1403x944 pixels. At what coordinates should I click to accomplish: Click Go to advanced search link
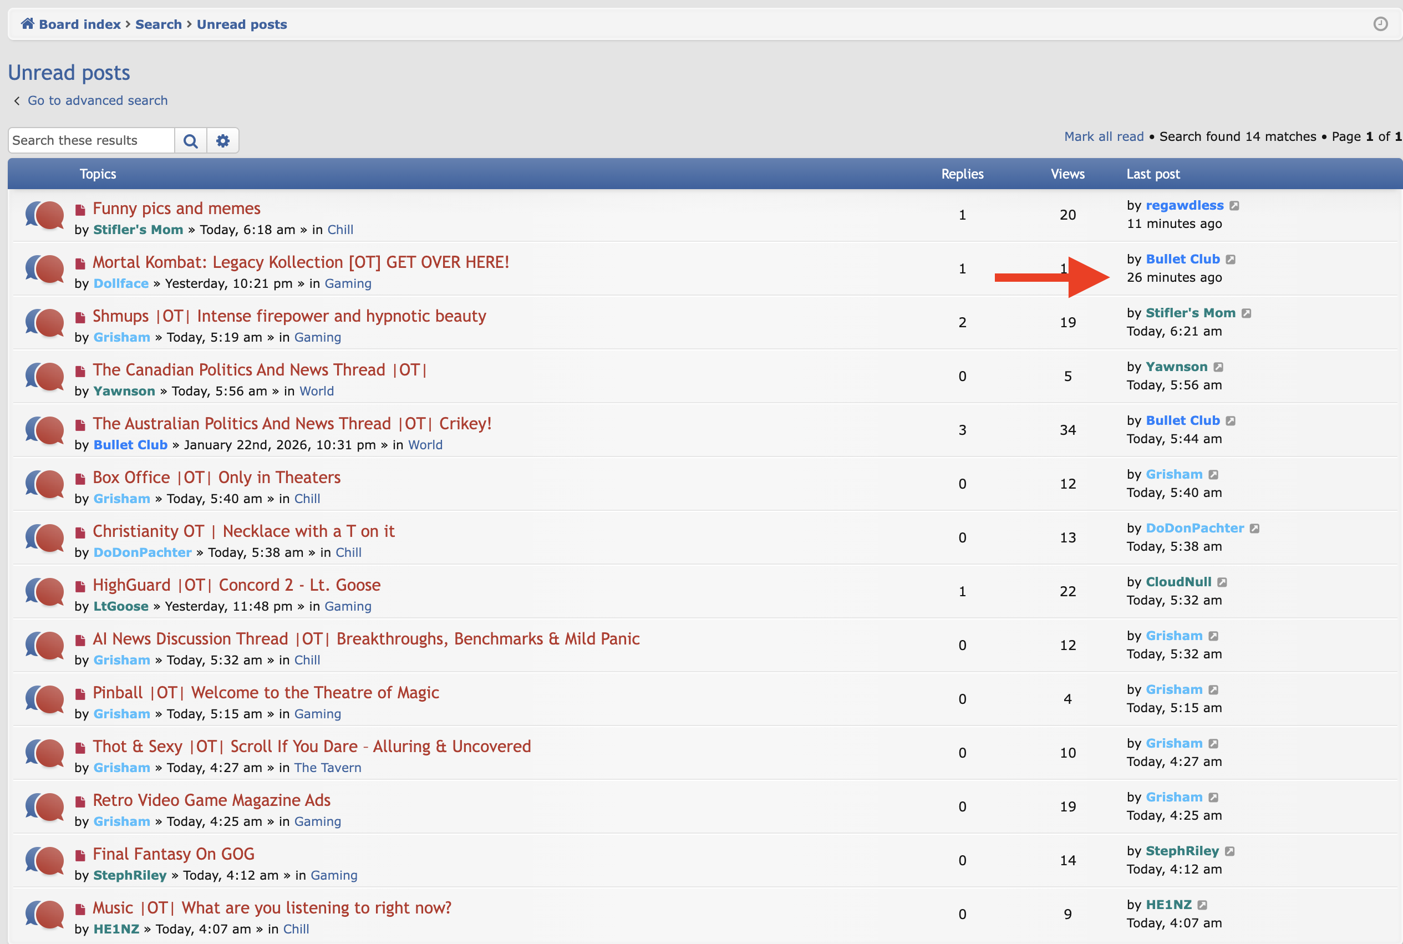click(98, 100)
